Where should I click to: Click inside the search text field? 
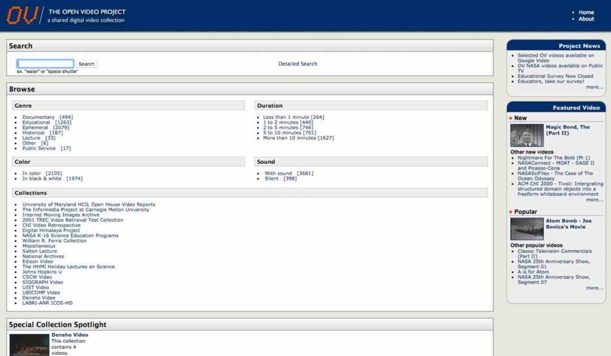point(45,64)
